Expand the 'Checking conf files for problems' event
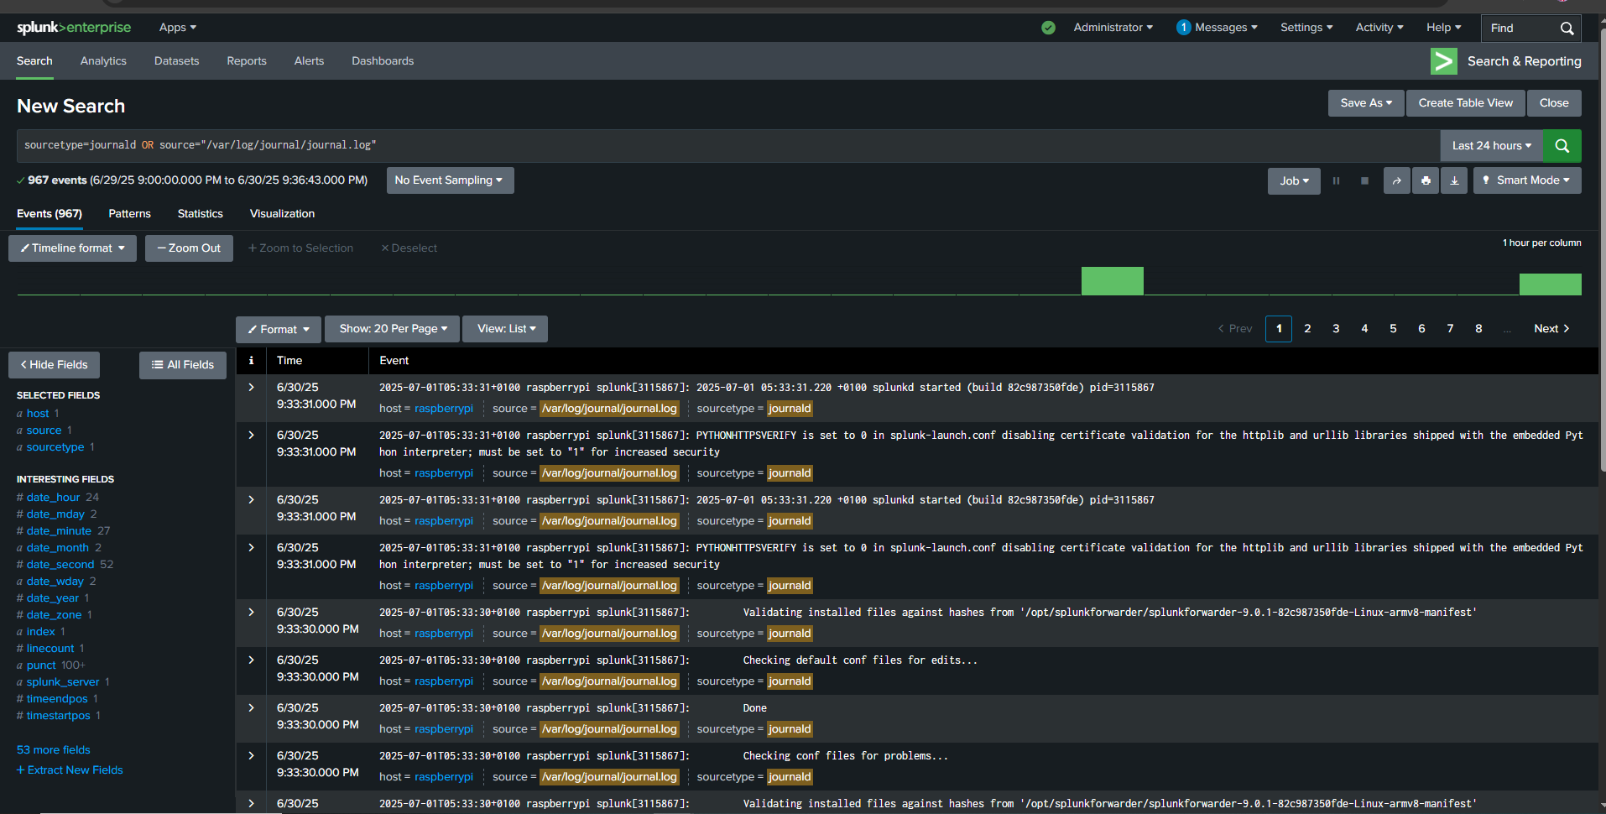The image size is (1606, 814). point(251,755)
